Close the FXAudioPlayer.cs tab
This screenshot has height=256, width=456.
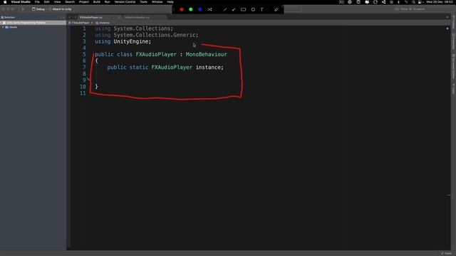119,17
